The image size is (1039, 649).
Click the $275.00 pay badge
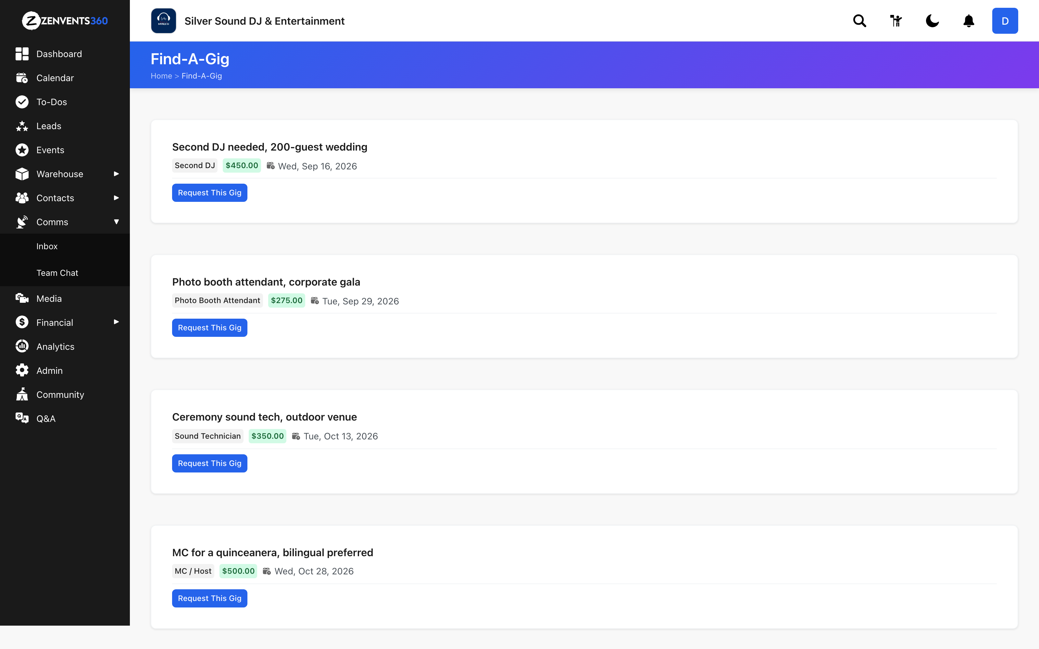[x=286, y=300]
